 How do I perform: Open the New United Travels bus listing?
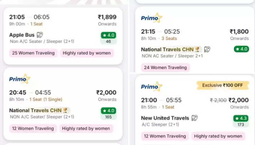pos(165,118)
